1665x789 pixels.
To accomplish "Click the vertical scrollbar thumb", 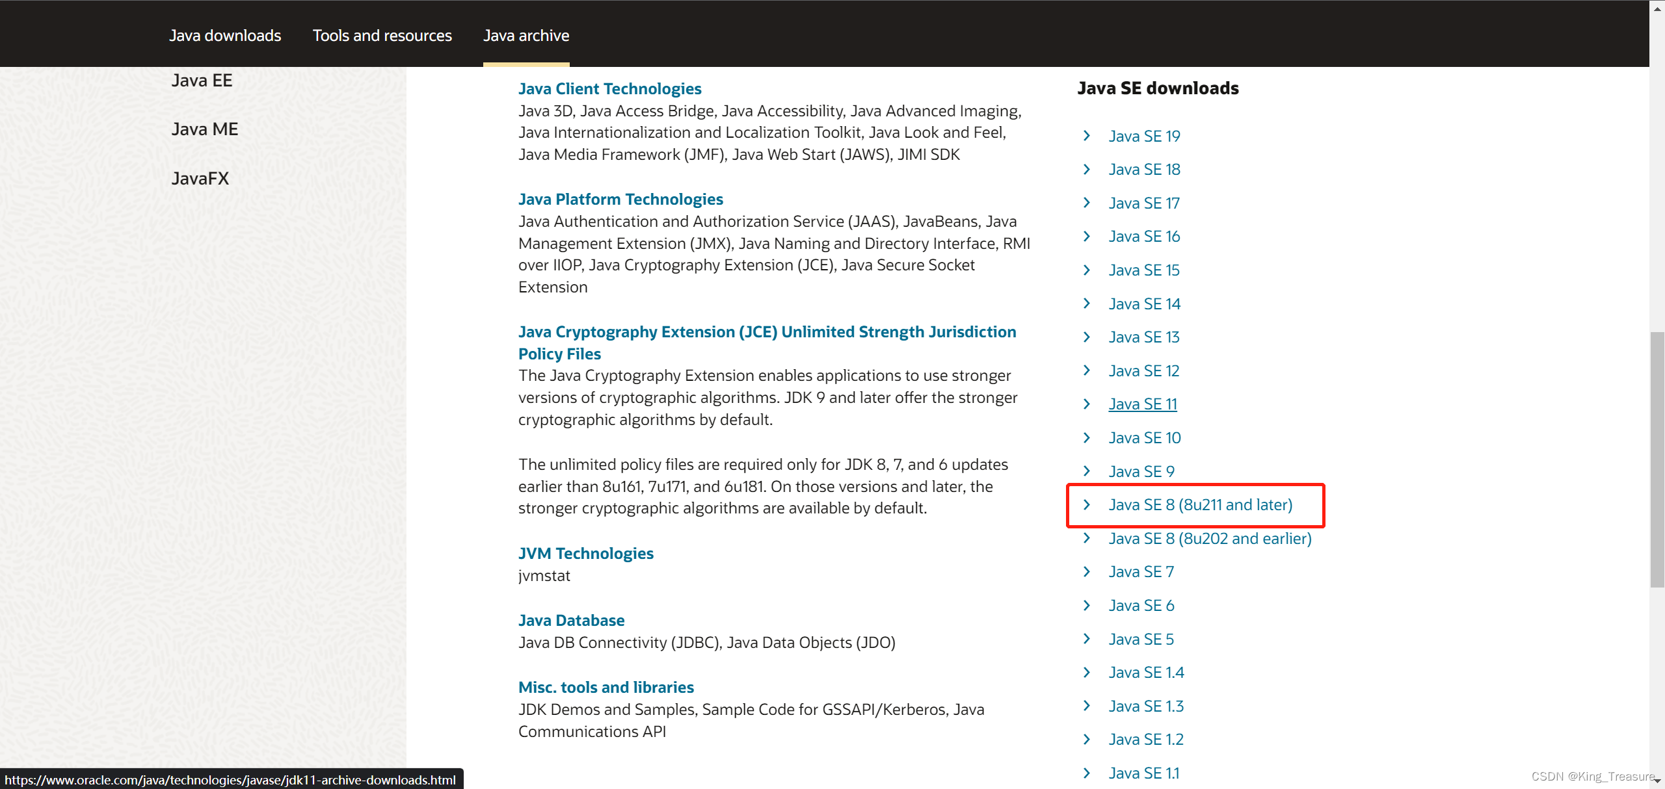I will [1657, 459].
